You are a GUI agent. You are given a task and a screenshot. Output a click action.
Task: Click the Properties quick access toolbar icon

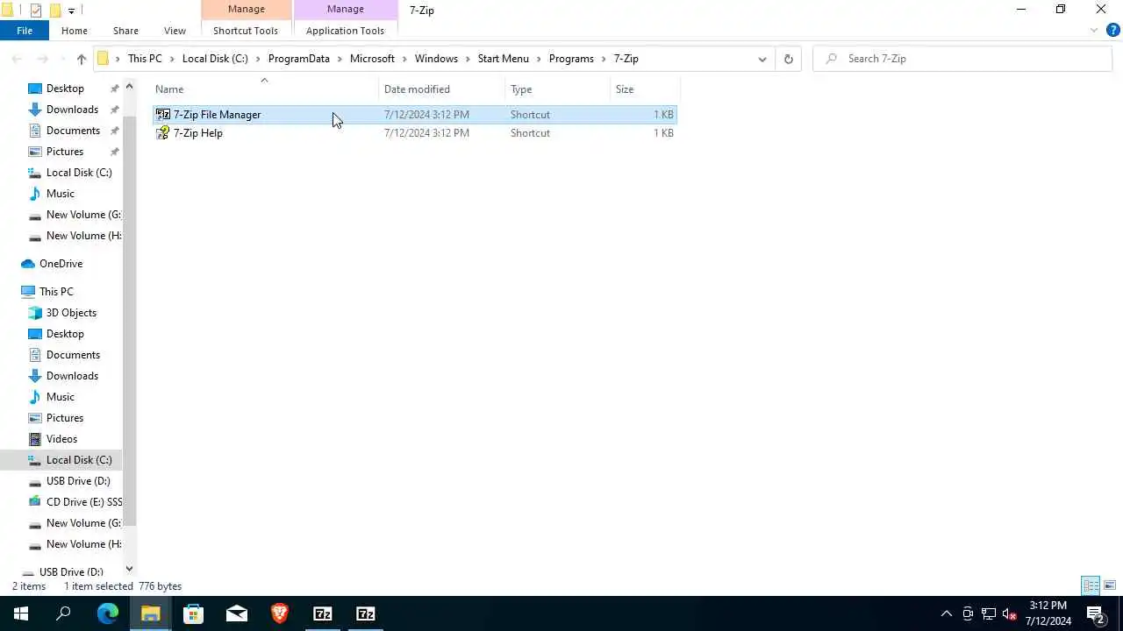point(36,11)
